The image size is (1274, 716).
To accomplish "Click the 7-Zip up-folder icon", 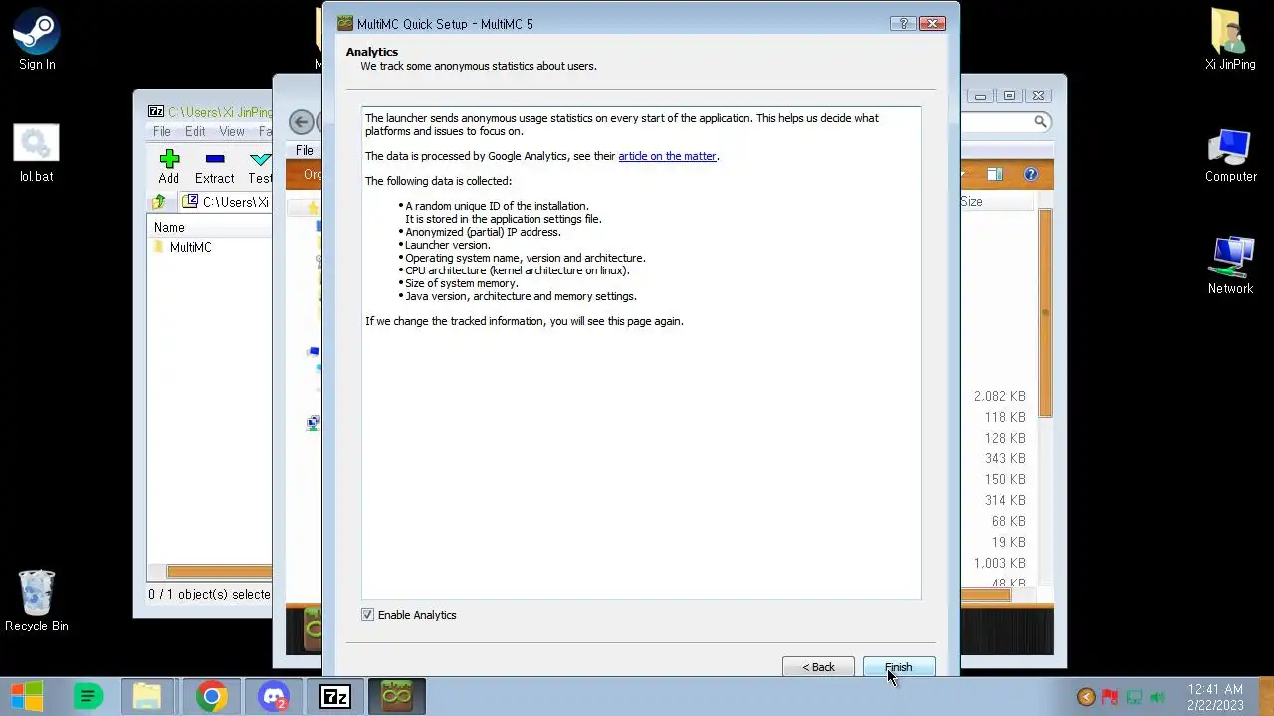I will [x=159, y=202].
